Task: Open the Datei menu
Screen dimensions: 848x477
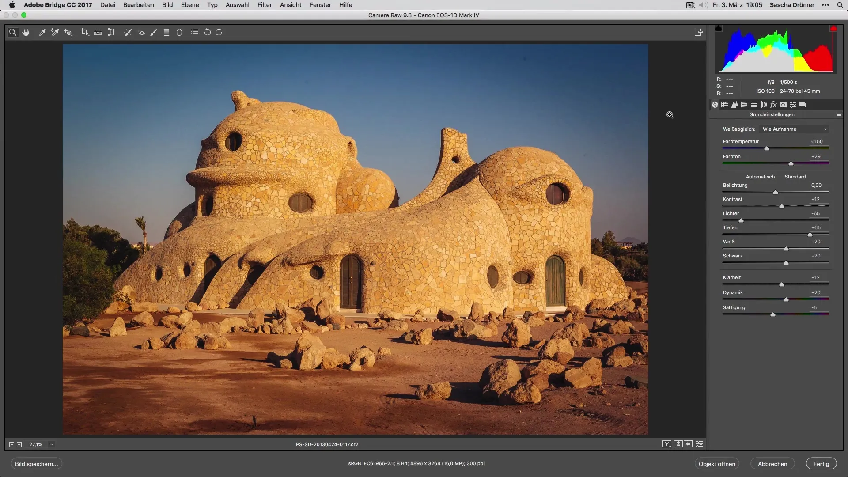Action: pos(108,5)
